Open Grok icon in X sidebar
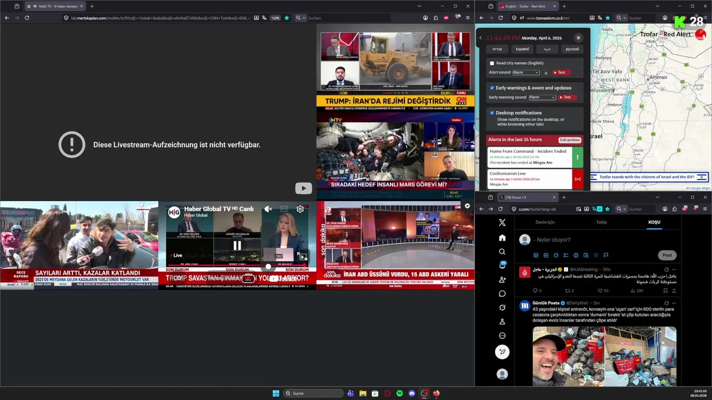The height and width of the screenshot is (400, 712). (502, 308)
